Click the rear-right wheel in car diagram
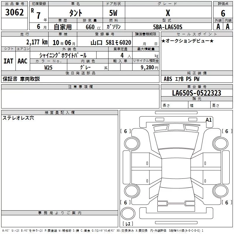Screen dimensions: 234x234 pos(220,190)
